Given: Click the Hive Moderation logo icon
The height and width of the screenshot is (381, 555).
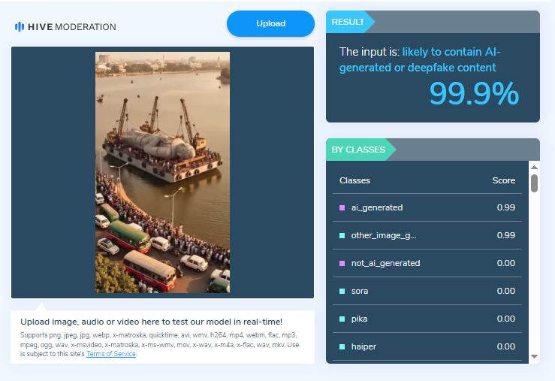Looking at the screenshot, I should coord(20,27).
